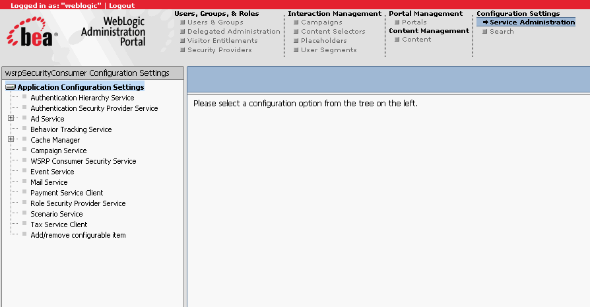Select Tax Service Client

[59, 224]
